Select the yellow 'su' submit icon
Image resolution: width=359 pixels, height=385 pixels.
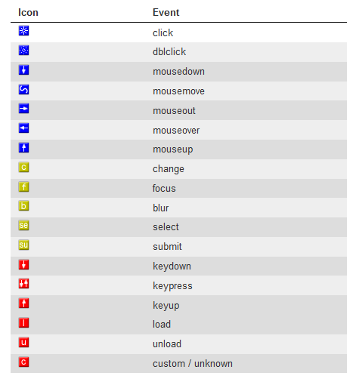(x=23, y=245)
